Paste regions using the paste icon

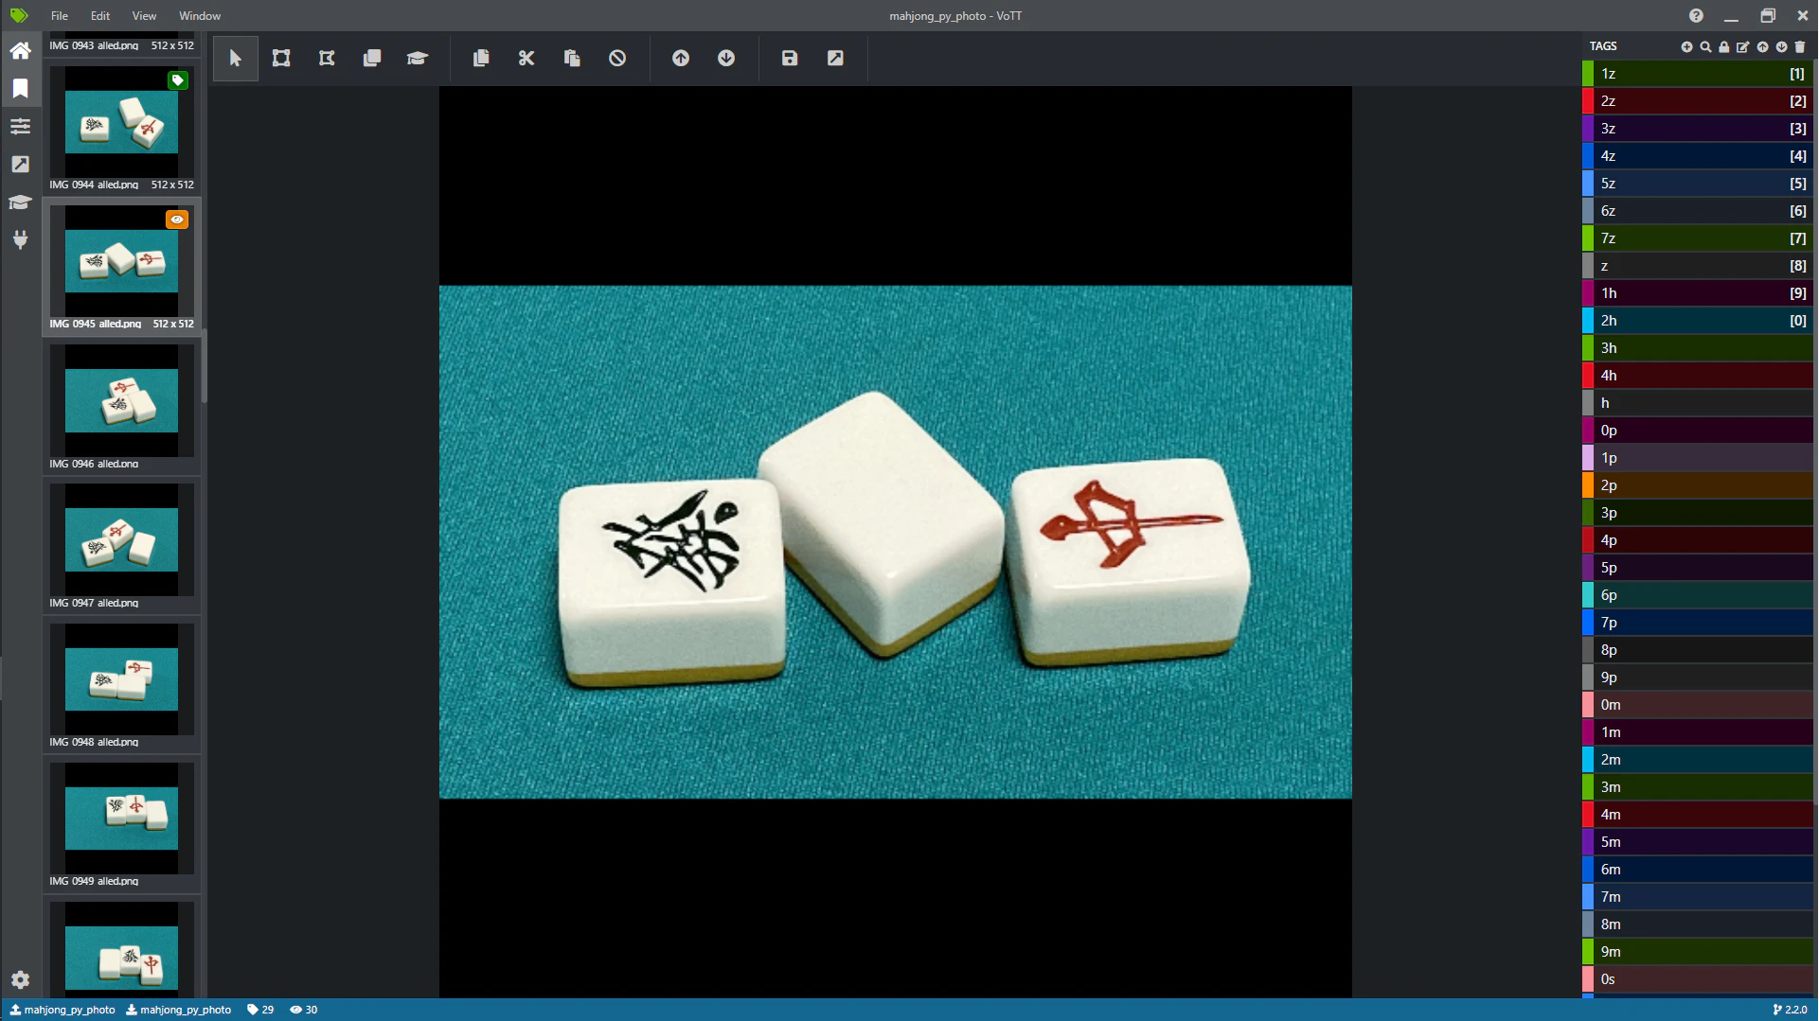(x=572, y=59)
